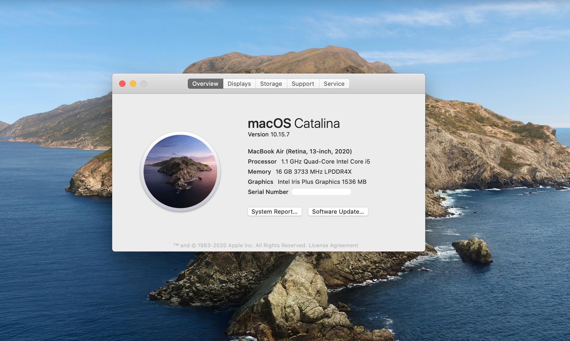The width and height of the screenshot is (570, 341).
Task: Minimize the window with the yellow button
Action: [x=133, y=84]
